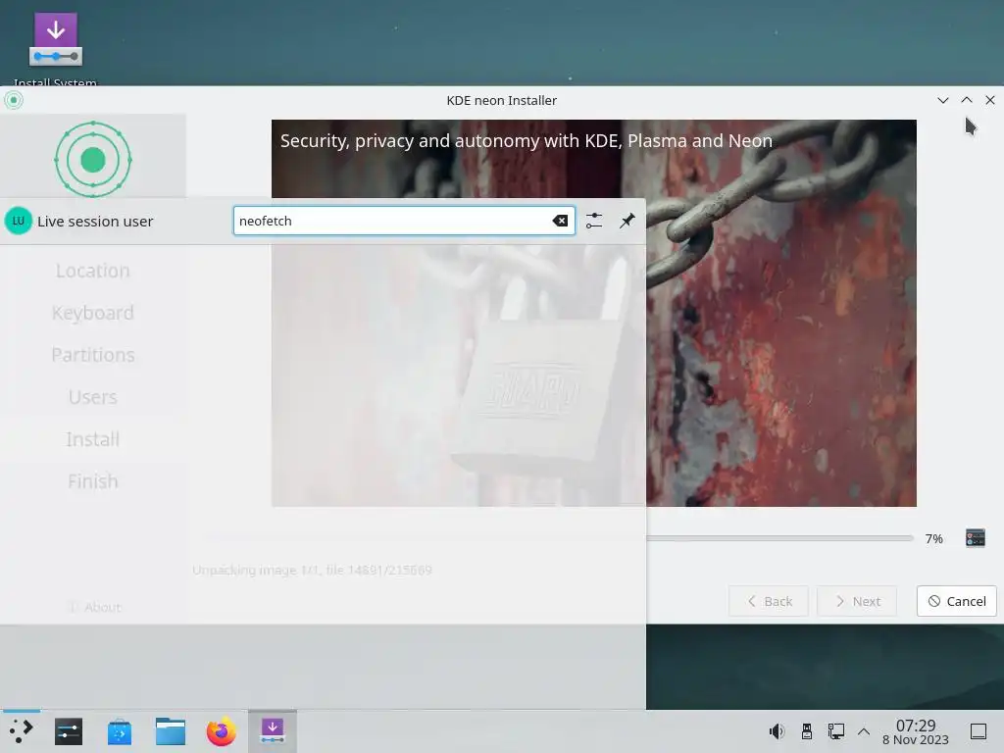
Task: Open Dolphin file manager from the taskbar
Action: (171, 731)
